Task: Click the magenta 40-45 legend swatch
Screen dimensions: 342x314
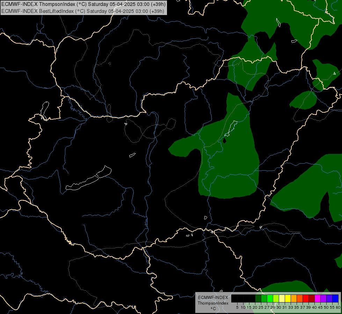Action: tap(318, 298)
